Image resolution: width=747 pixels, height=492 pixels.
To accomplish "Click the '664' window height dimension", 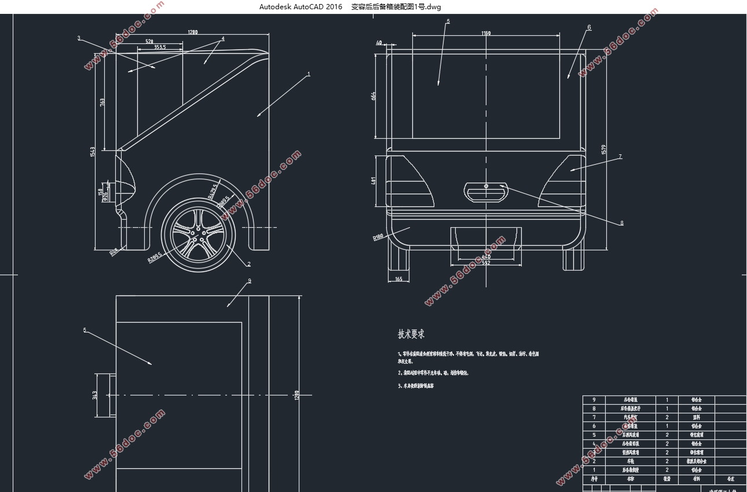I will (x=373, y=96).
